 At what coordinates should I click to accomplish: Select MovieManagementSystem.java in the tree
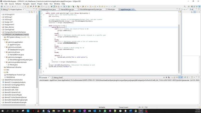tap(21, 60)
